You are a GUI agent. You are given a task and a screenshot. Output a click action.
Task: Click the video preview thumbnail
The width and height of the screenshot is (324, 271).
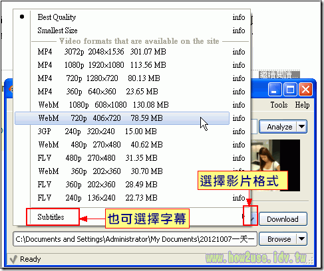275,165
